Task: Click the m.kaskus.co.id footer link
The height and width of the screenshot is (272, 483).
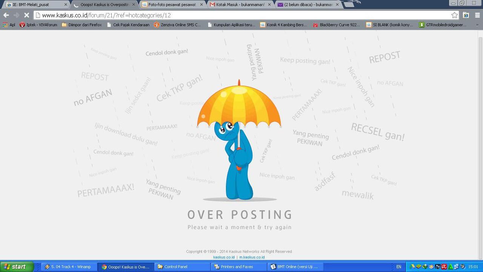Action: [252, 257]
